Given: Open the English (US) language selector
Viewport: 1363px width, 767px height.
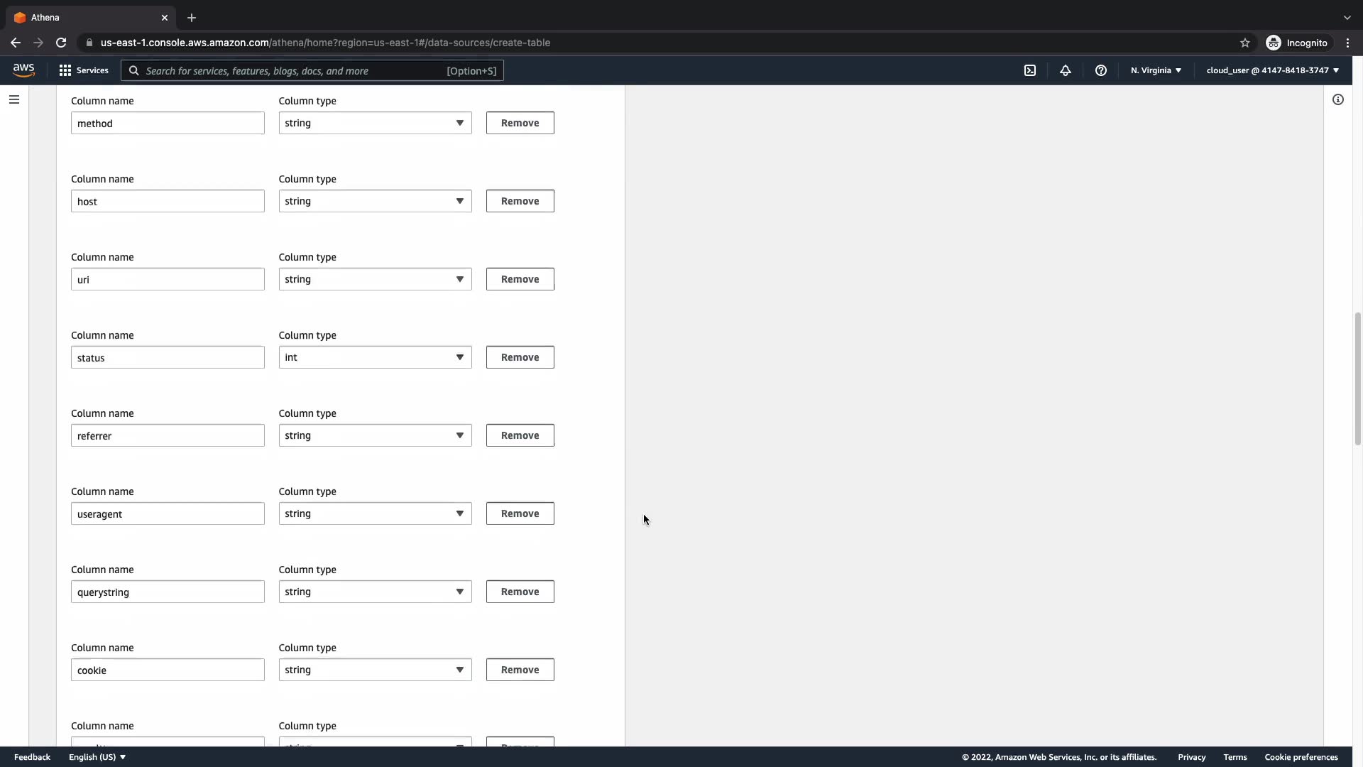Looking at the screenshot, I should tap(97, 757).
